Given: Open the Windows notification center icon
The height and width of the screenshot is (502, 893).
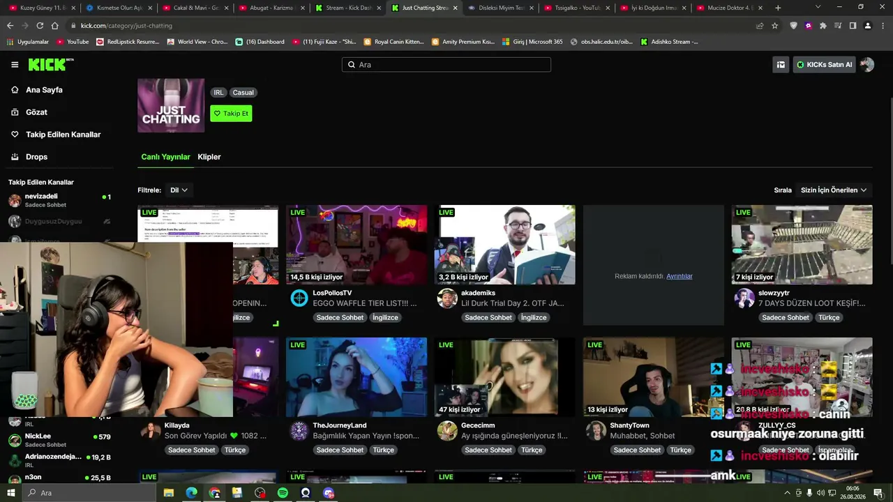Looking at the screenshot, I should [878, 493].
